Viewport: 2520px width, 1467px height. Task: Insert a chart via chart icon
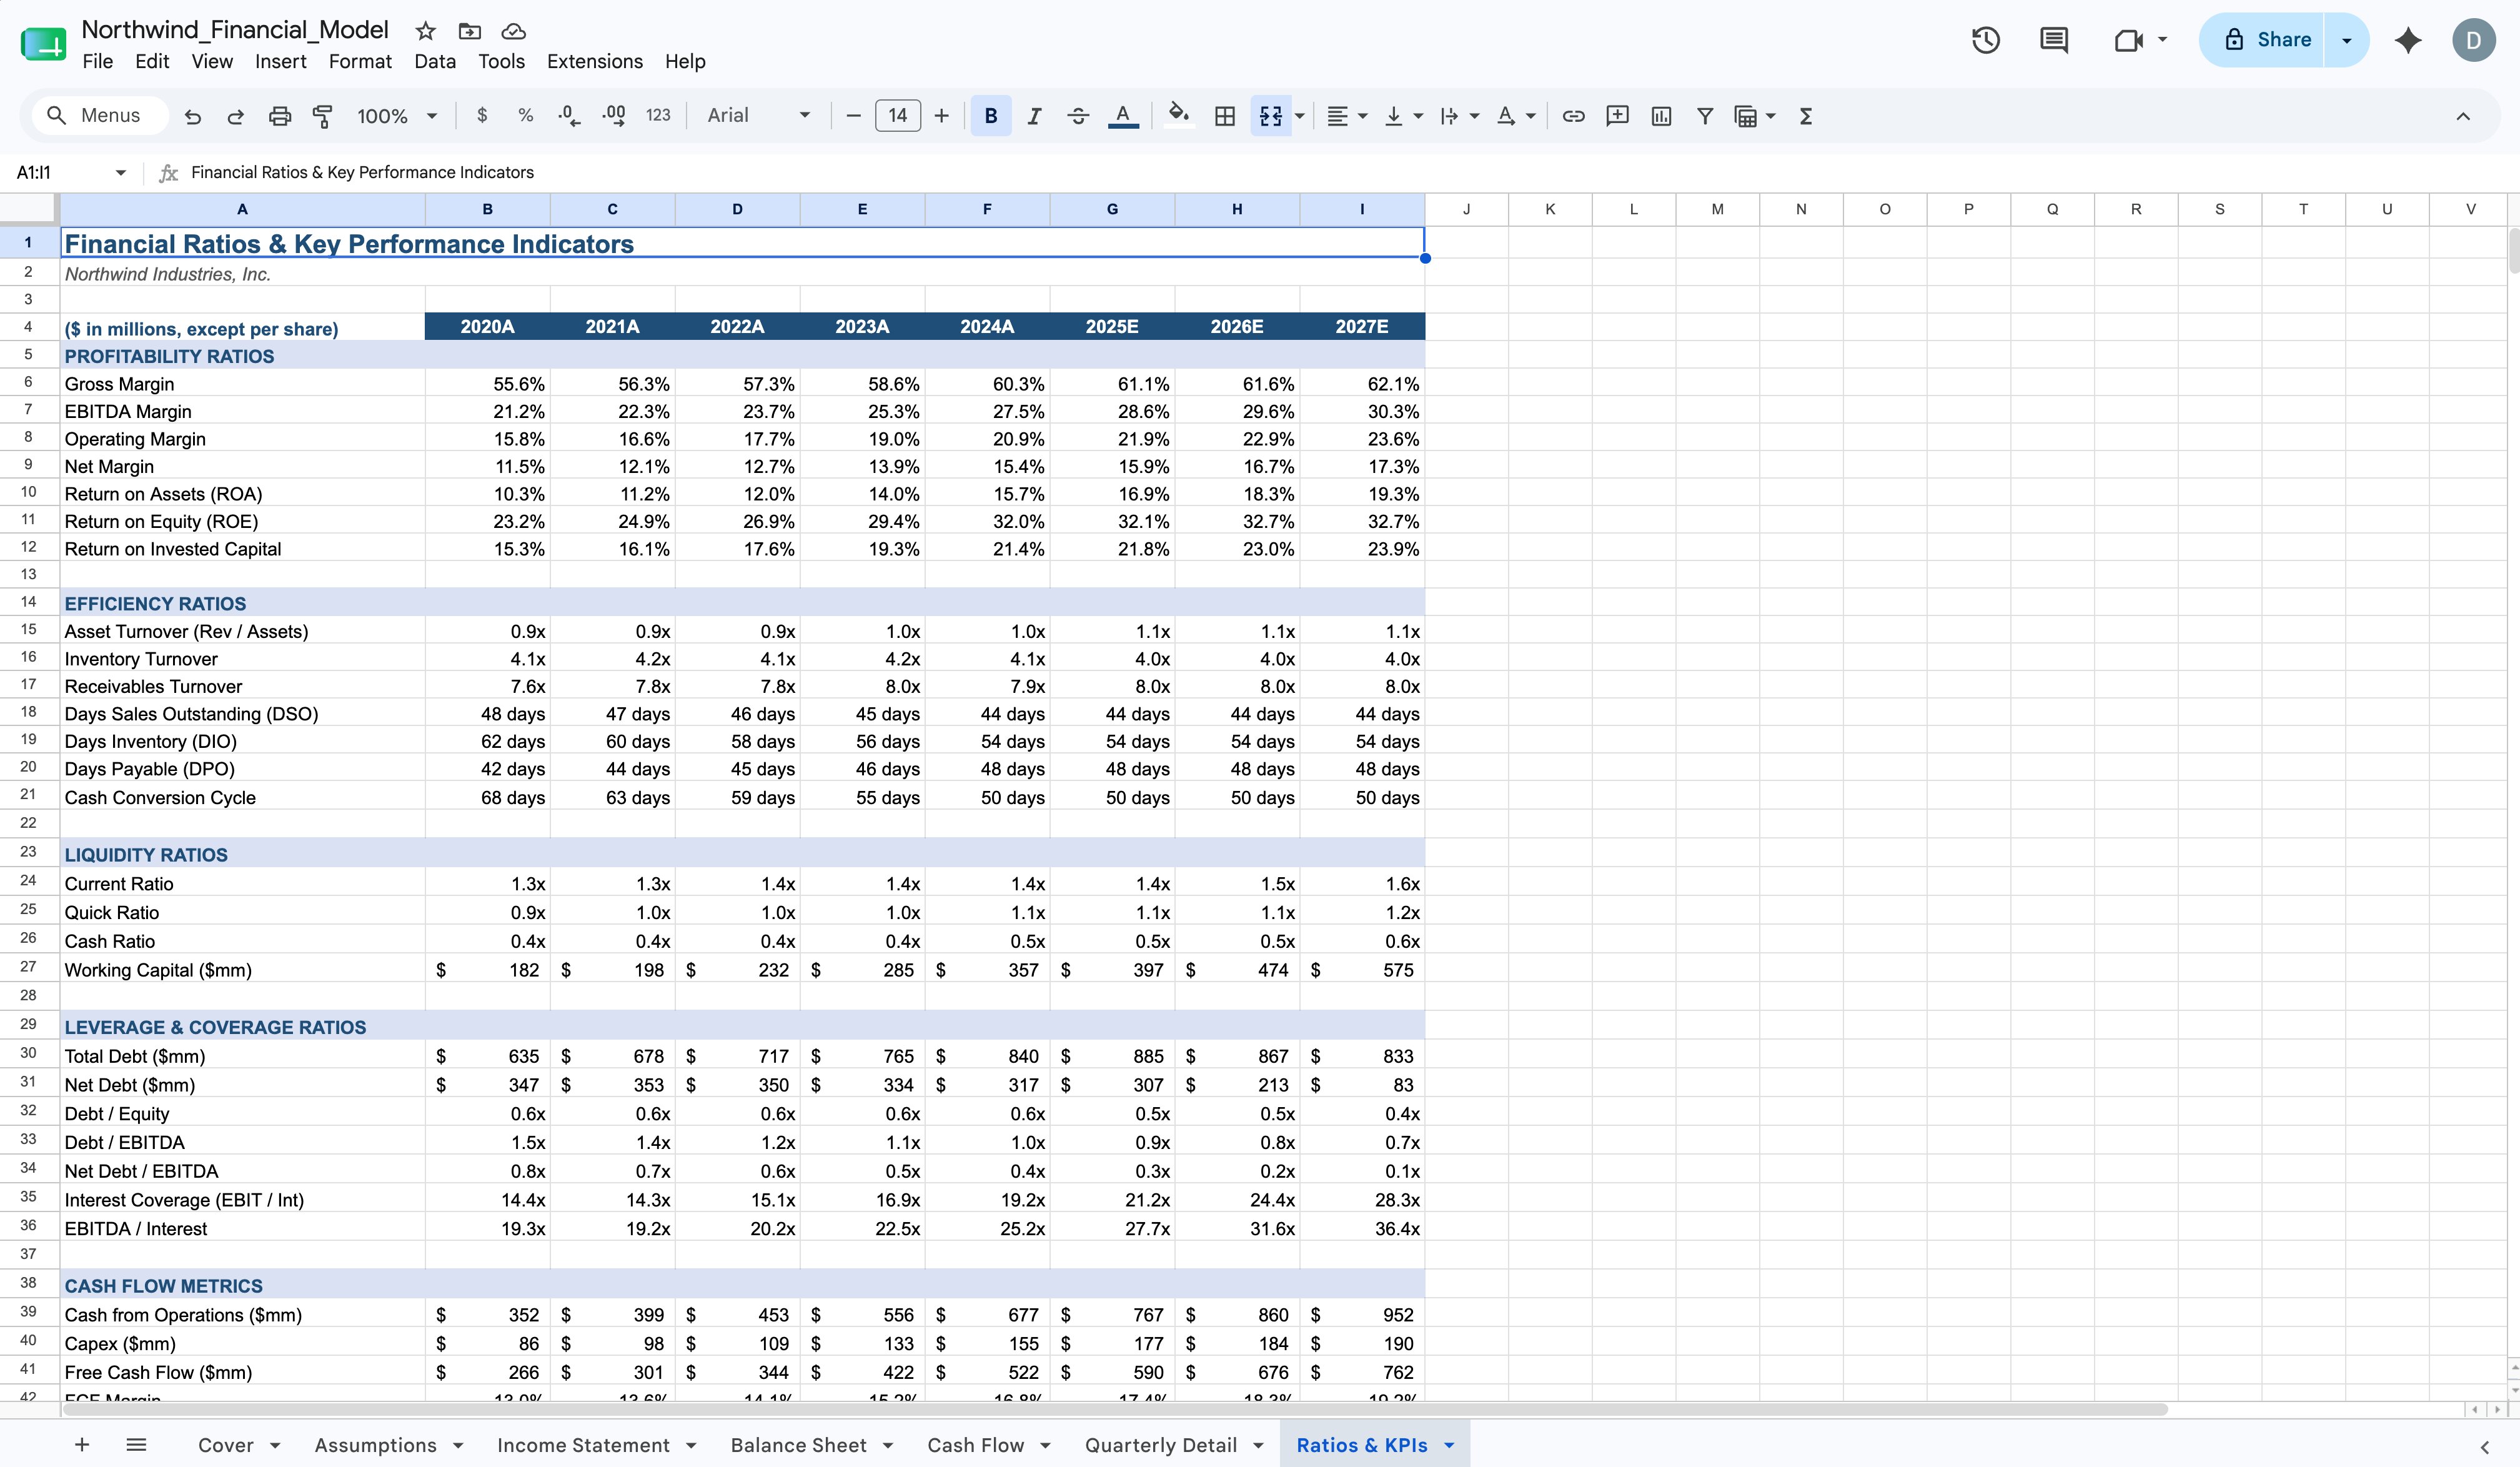tap(1661, 116)
